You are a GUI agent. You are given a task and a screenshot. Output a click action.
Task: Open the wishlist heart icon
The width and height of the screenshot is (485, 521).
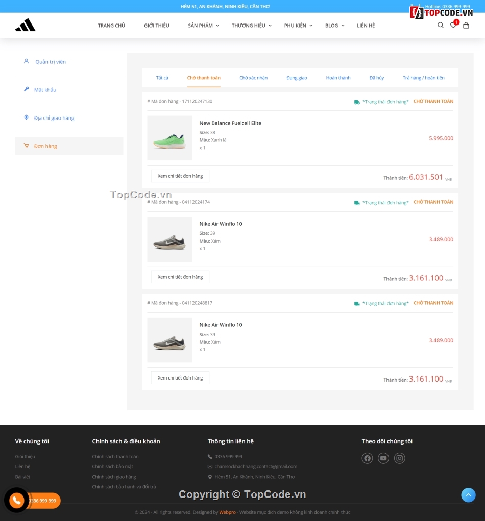click(453, 25)
